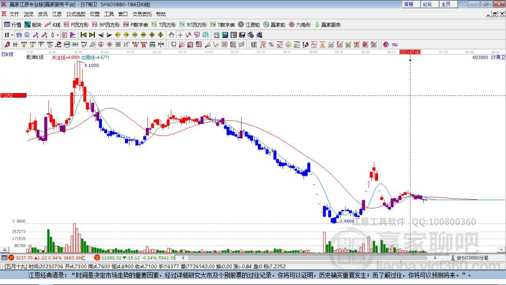506x285 pixels.
Task: Click the bottom scrollbar left arrow
Action: coord(183,257)
